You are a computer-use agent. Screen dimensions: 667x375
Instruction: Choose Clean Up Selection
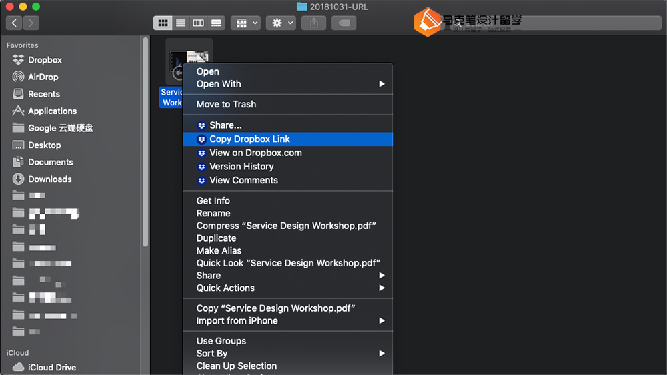287,366
